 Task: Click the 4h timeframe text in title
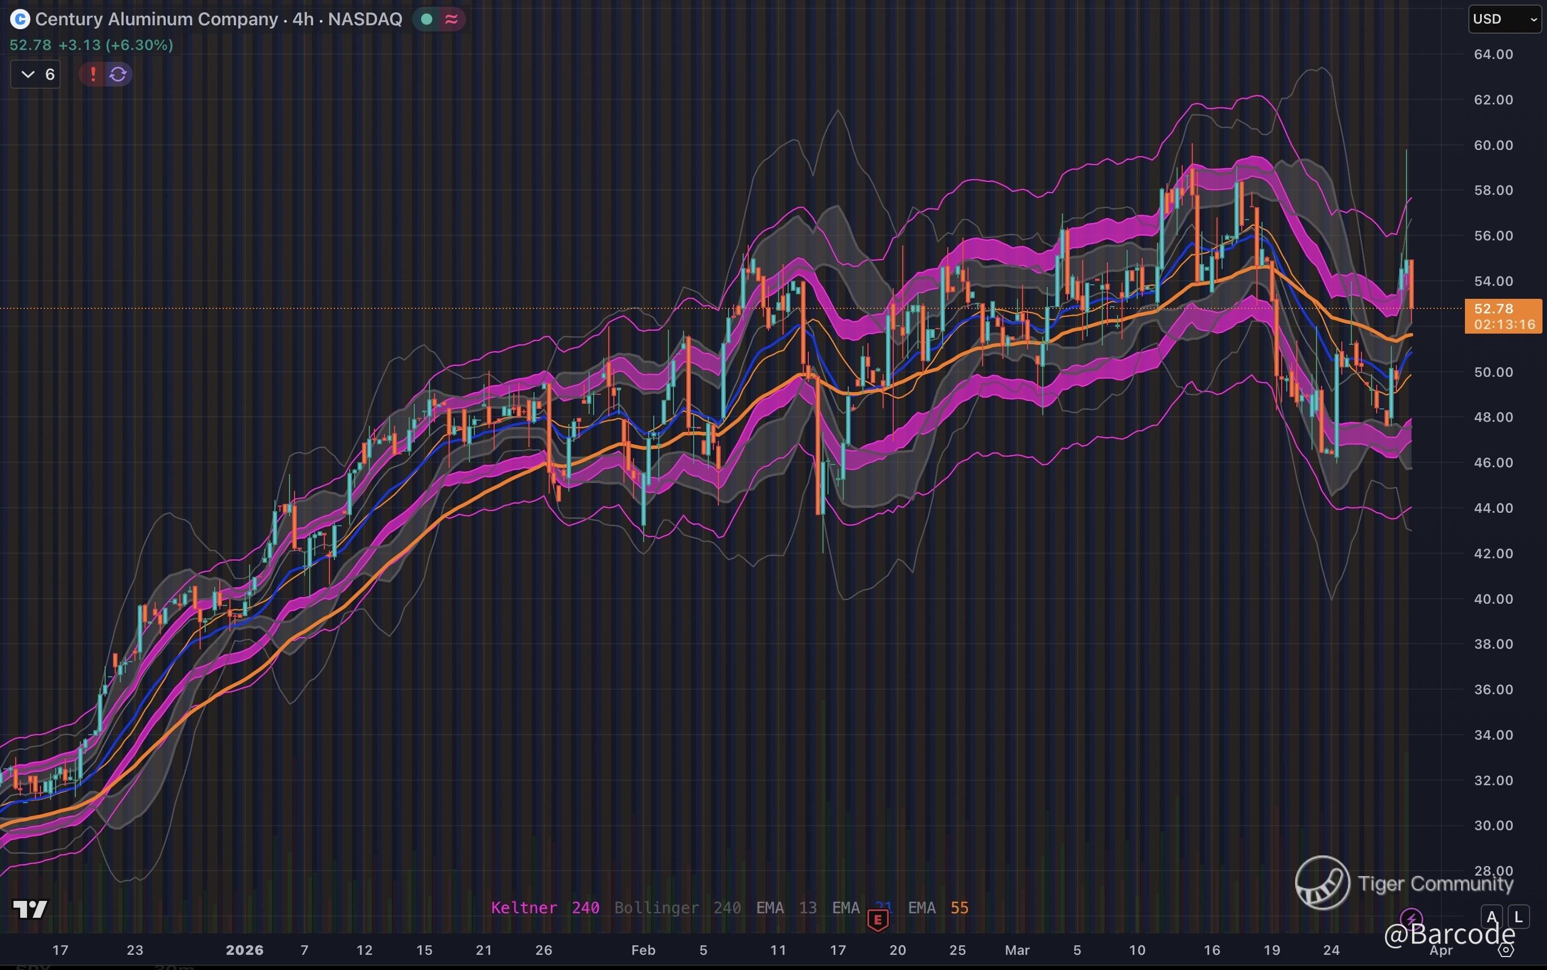point(303,19)
